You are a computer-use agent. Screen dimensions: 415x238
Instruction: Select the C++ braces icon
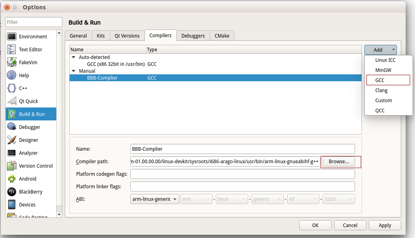tap(12, 88)
